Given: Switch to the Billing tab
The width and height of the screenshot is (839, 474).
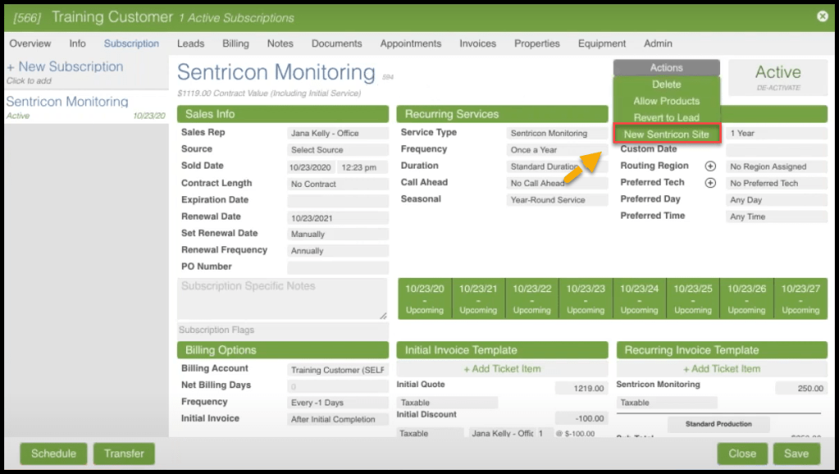Looking at the screenshot, I should (x=235, y=43).
